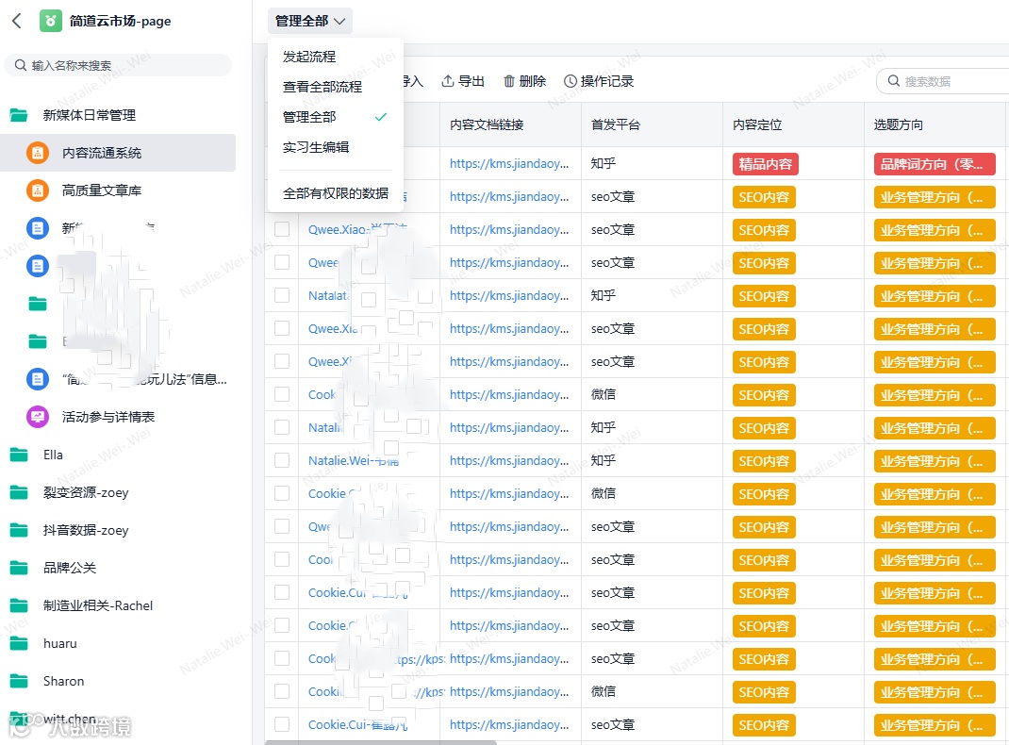
Task: Click the 裂变资源-zoey folder icon
Action: click(x=19, y=493)
